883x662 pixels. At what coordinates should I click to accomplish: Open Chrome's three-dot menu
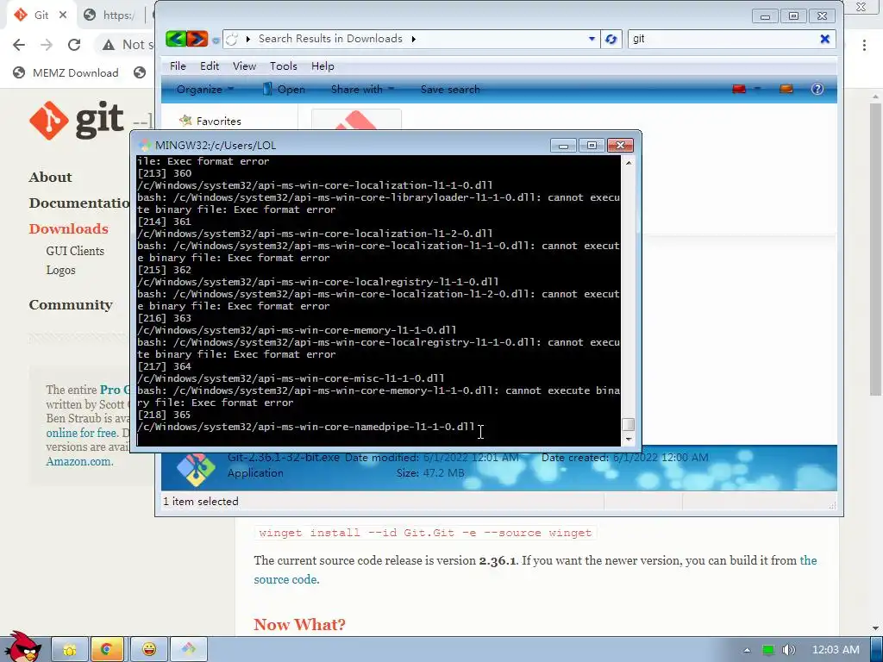point(864,45)
